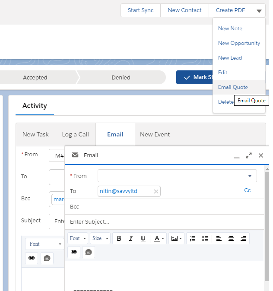The height and width of the screenshot is (291, 273).
Task: Choose New Opportunity from dropdown menu
Action: coord(239,43)
